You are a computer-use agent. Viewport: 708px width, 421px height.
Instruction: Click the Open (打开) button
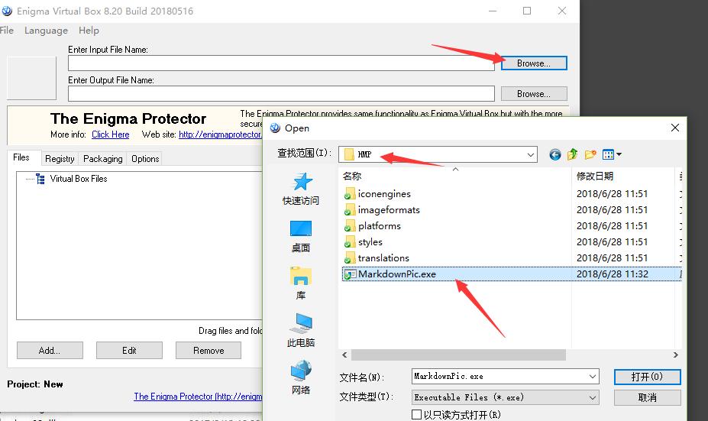point(647,377)
